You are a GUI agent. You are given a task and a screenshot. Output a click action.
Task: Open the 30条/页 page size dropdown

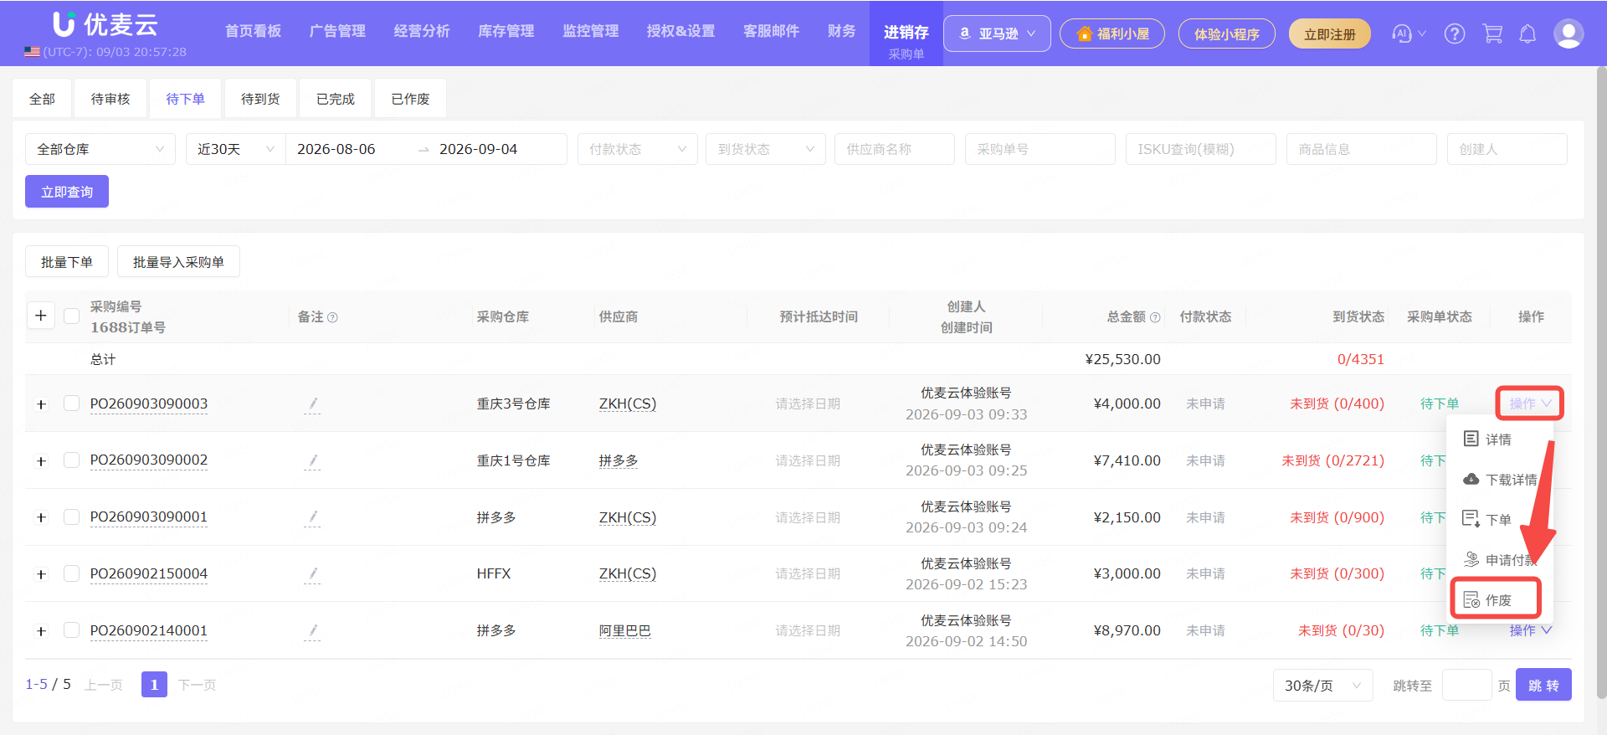pyautogui.click(x=1323, y=686)
